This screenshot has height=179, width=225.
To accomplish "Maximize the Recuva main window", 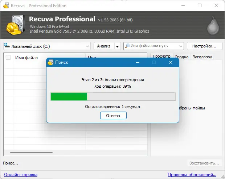I will 200,5.
